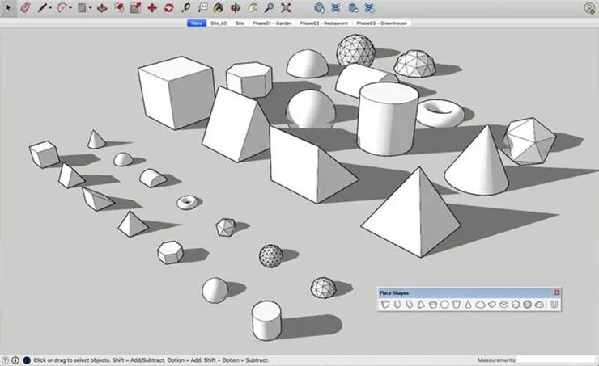Open the Site scene tab
Screen dimensions: 599x366
point(240,23)
